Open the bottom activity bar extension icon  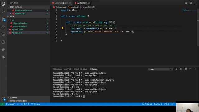coord(3,57)
